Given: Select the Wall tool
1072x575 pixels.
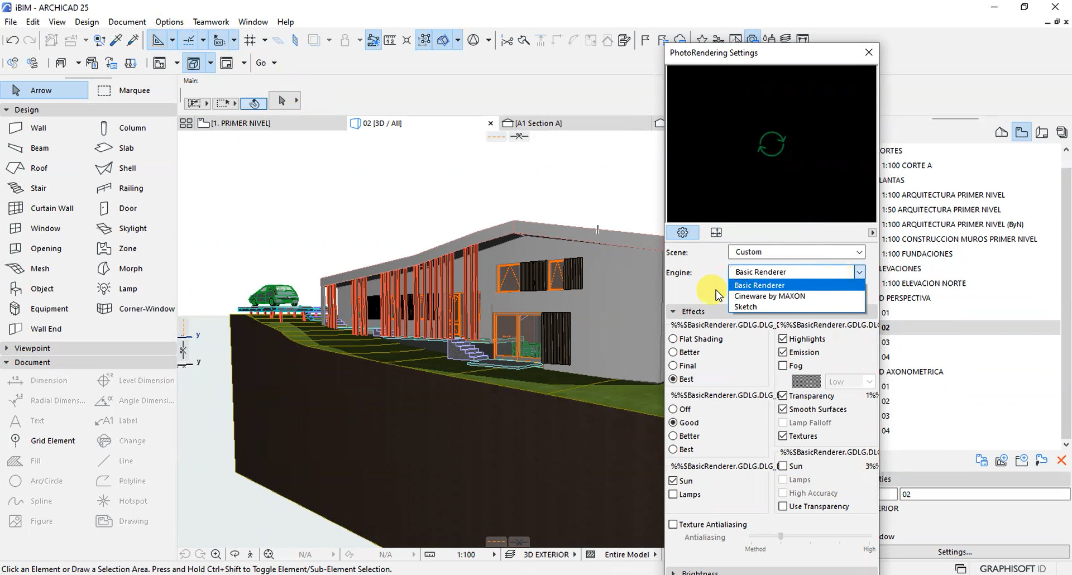Looking at the screenshot, I should pos(38,128).
